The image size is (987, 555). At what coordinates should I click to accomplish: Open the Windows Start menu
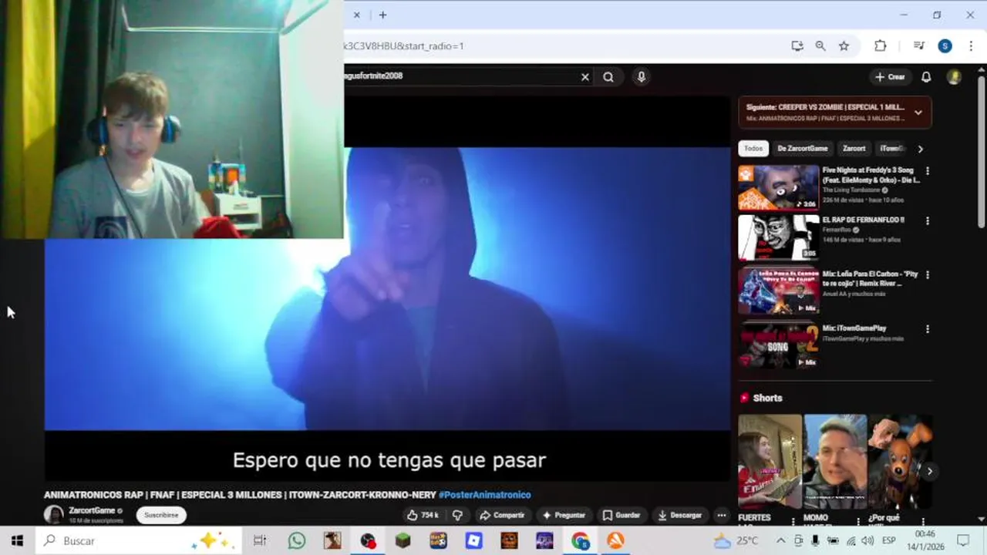17,540
